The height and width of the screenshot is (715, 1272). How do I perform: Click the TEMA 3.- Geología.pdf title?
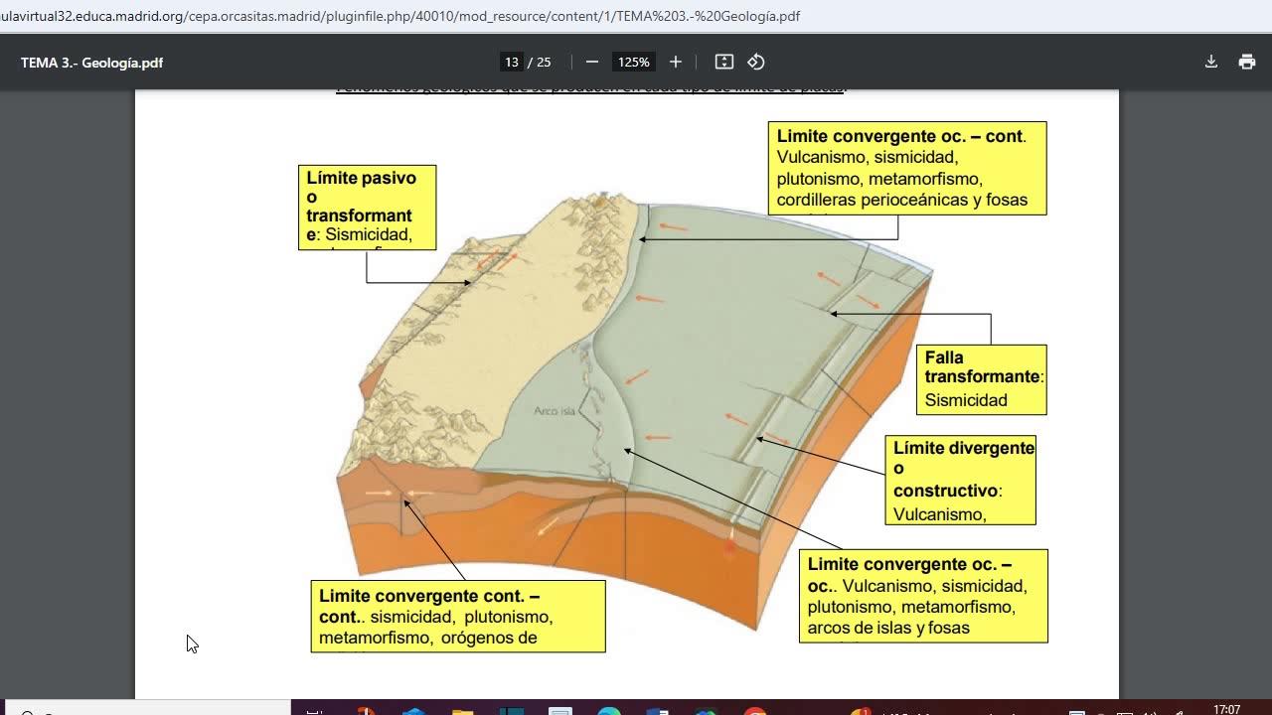click(x=91, y=63)
